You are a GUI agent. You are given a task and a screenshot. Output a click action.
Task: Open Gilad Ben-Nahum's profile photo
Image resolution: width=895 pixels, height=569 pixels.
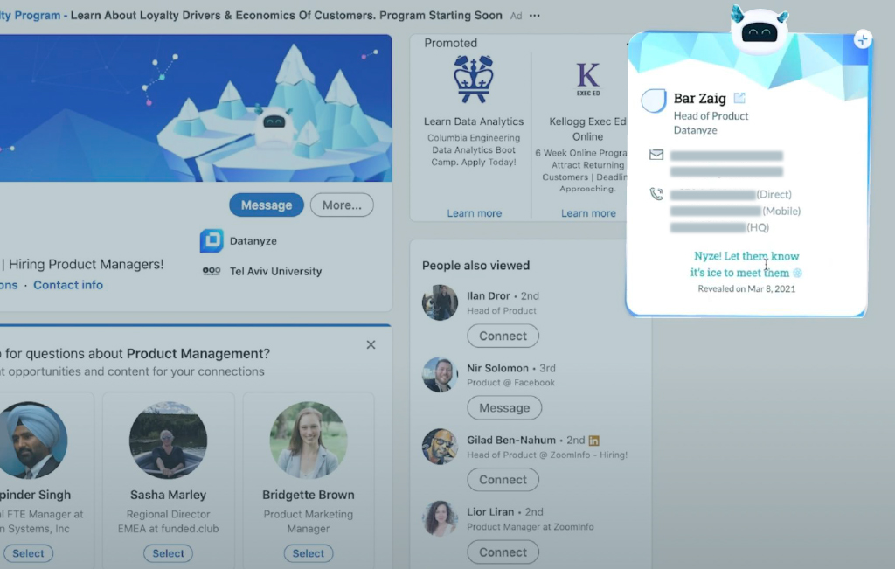pos(441,447)
